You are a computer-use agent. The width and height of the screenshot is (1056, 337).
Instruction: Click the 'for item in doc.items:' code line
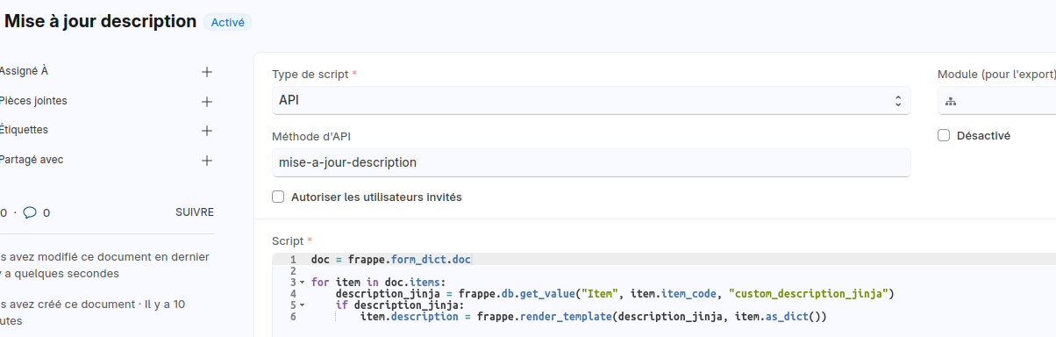379,283
